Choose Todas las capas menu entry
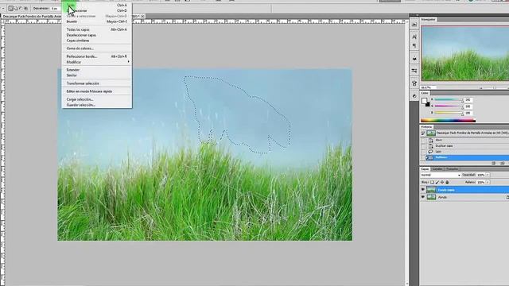The height and width of the screenshot is (286, 509). point(97,29)
